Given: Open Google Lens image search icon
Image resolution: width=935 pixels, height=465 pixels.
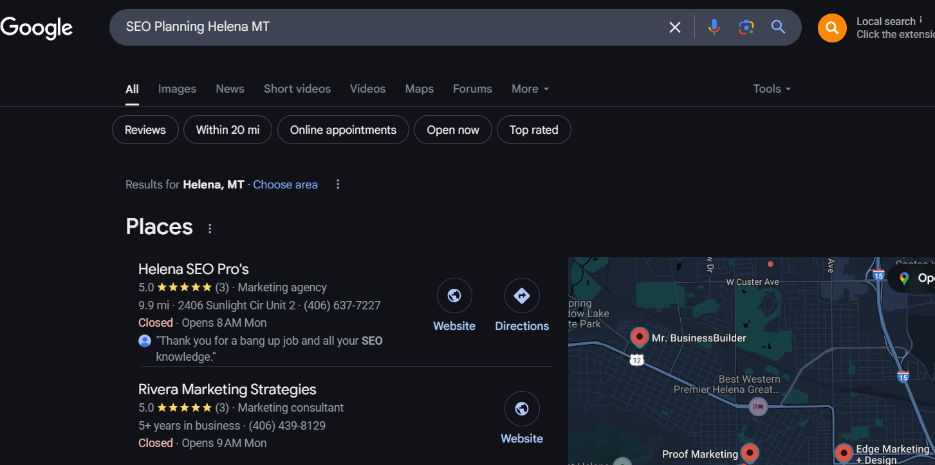Looking at the screenshot, I should [x=746, y=27].
